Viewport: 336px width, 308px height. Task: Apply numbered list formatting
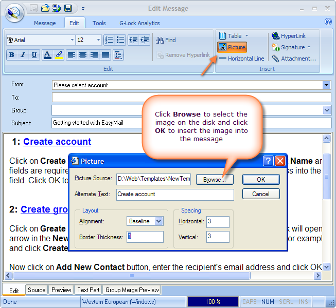coord(109,40)
